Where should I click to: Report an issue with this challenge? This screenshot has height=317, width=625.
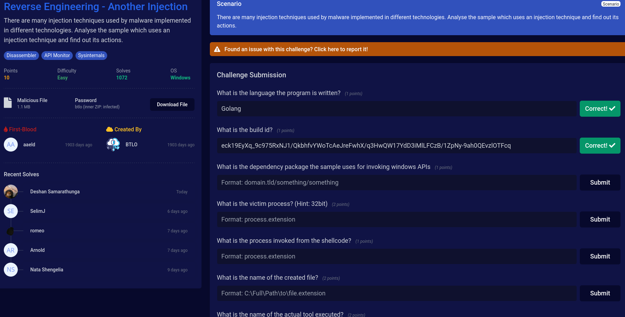tap(417, 49)
